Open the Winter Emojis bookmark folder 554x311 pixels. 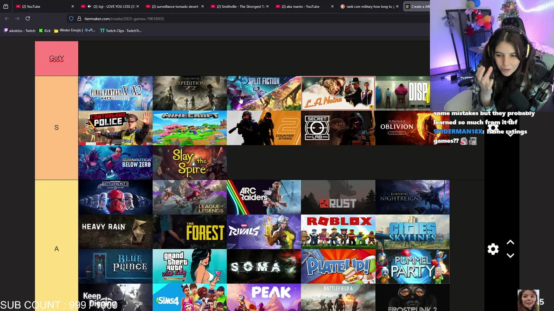click(x=74, y=31)
